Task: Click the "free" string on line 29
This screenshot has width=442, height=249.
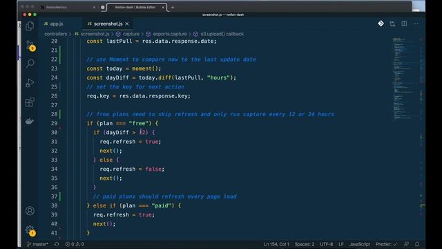Action: (x=139, y=123)
